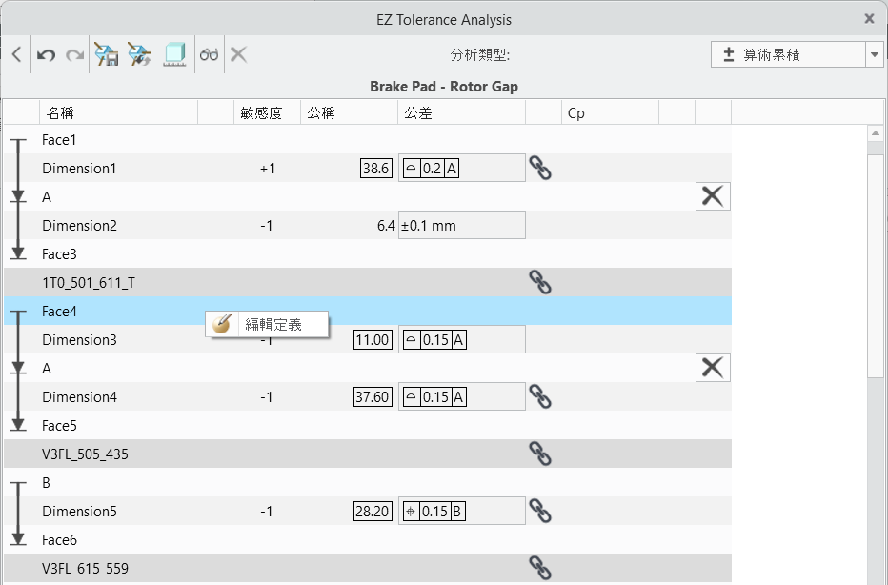The height and width of the screenshot is (585, 888).
Task: Open the analysis type dropdown arrow
Action: coord(875,55)
